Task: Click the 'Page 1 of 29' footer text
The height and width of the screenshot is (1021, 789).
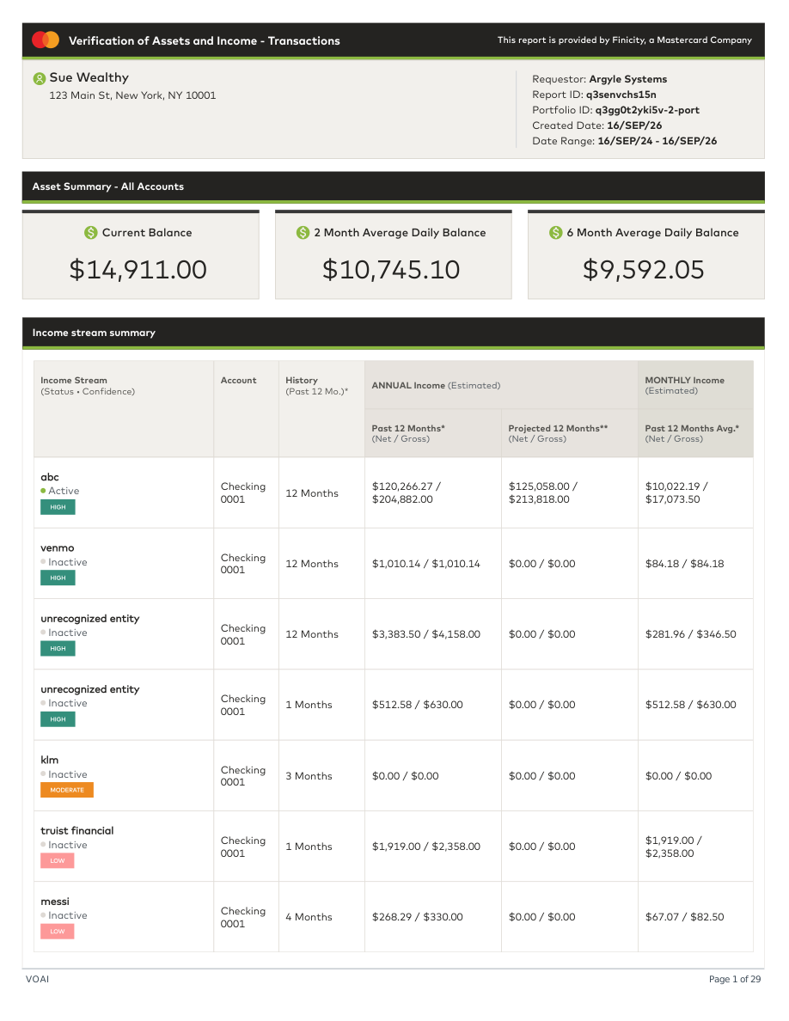Action: (734, 980)
